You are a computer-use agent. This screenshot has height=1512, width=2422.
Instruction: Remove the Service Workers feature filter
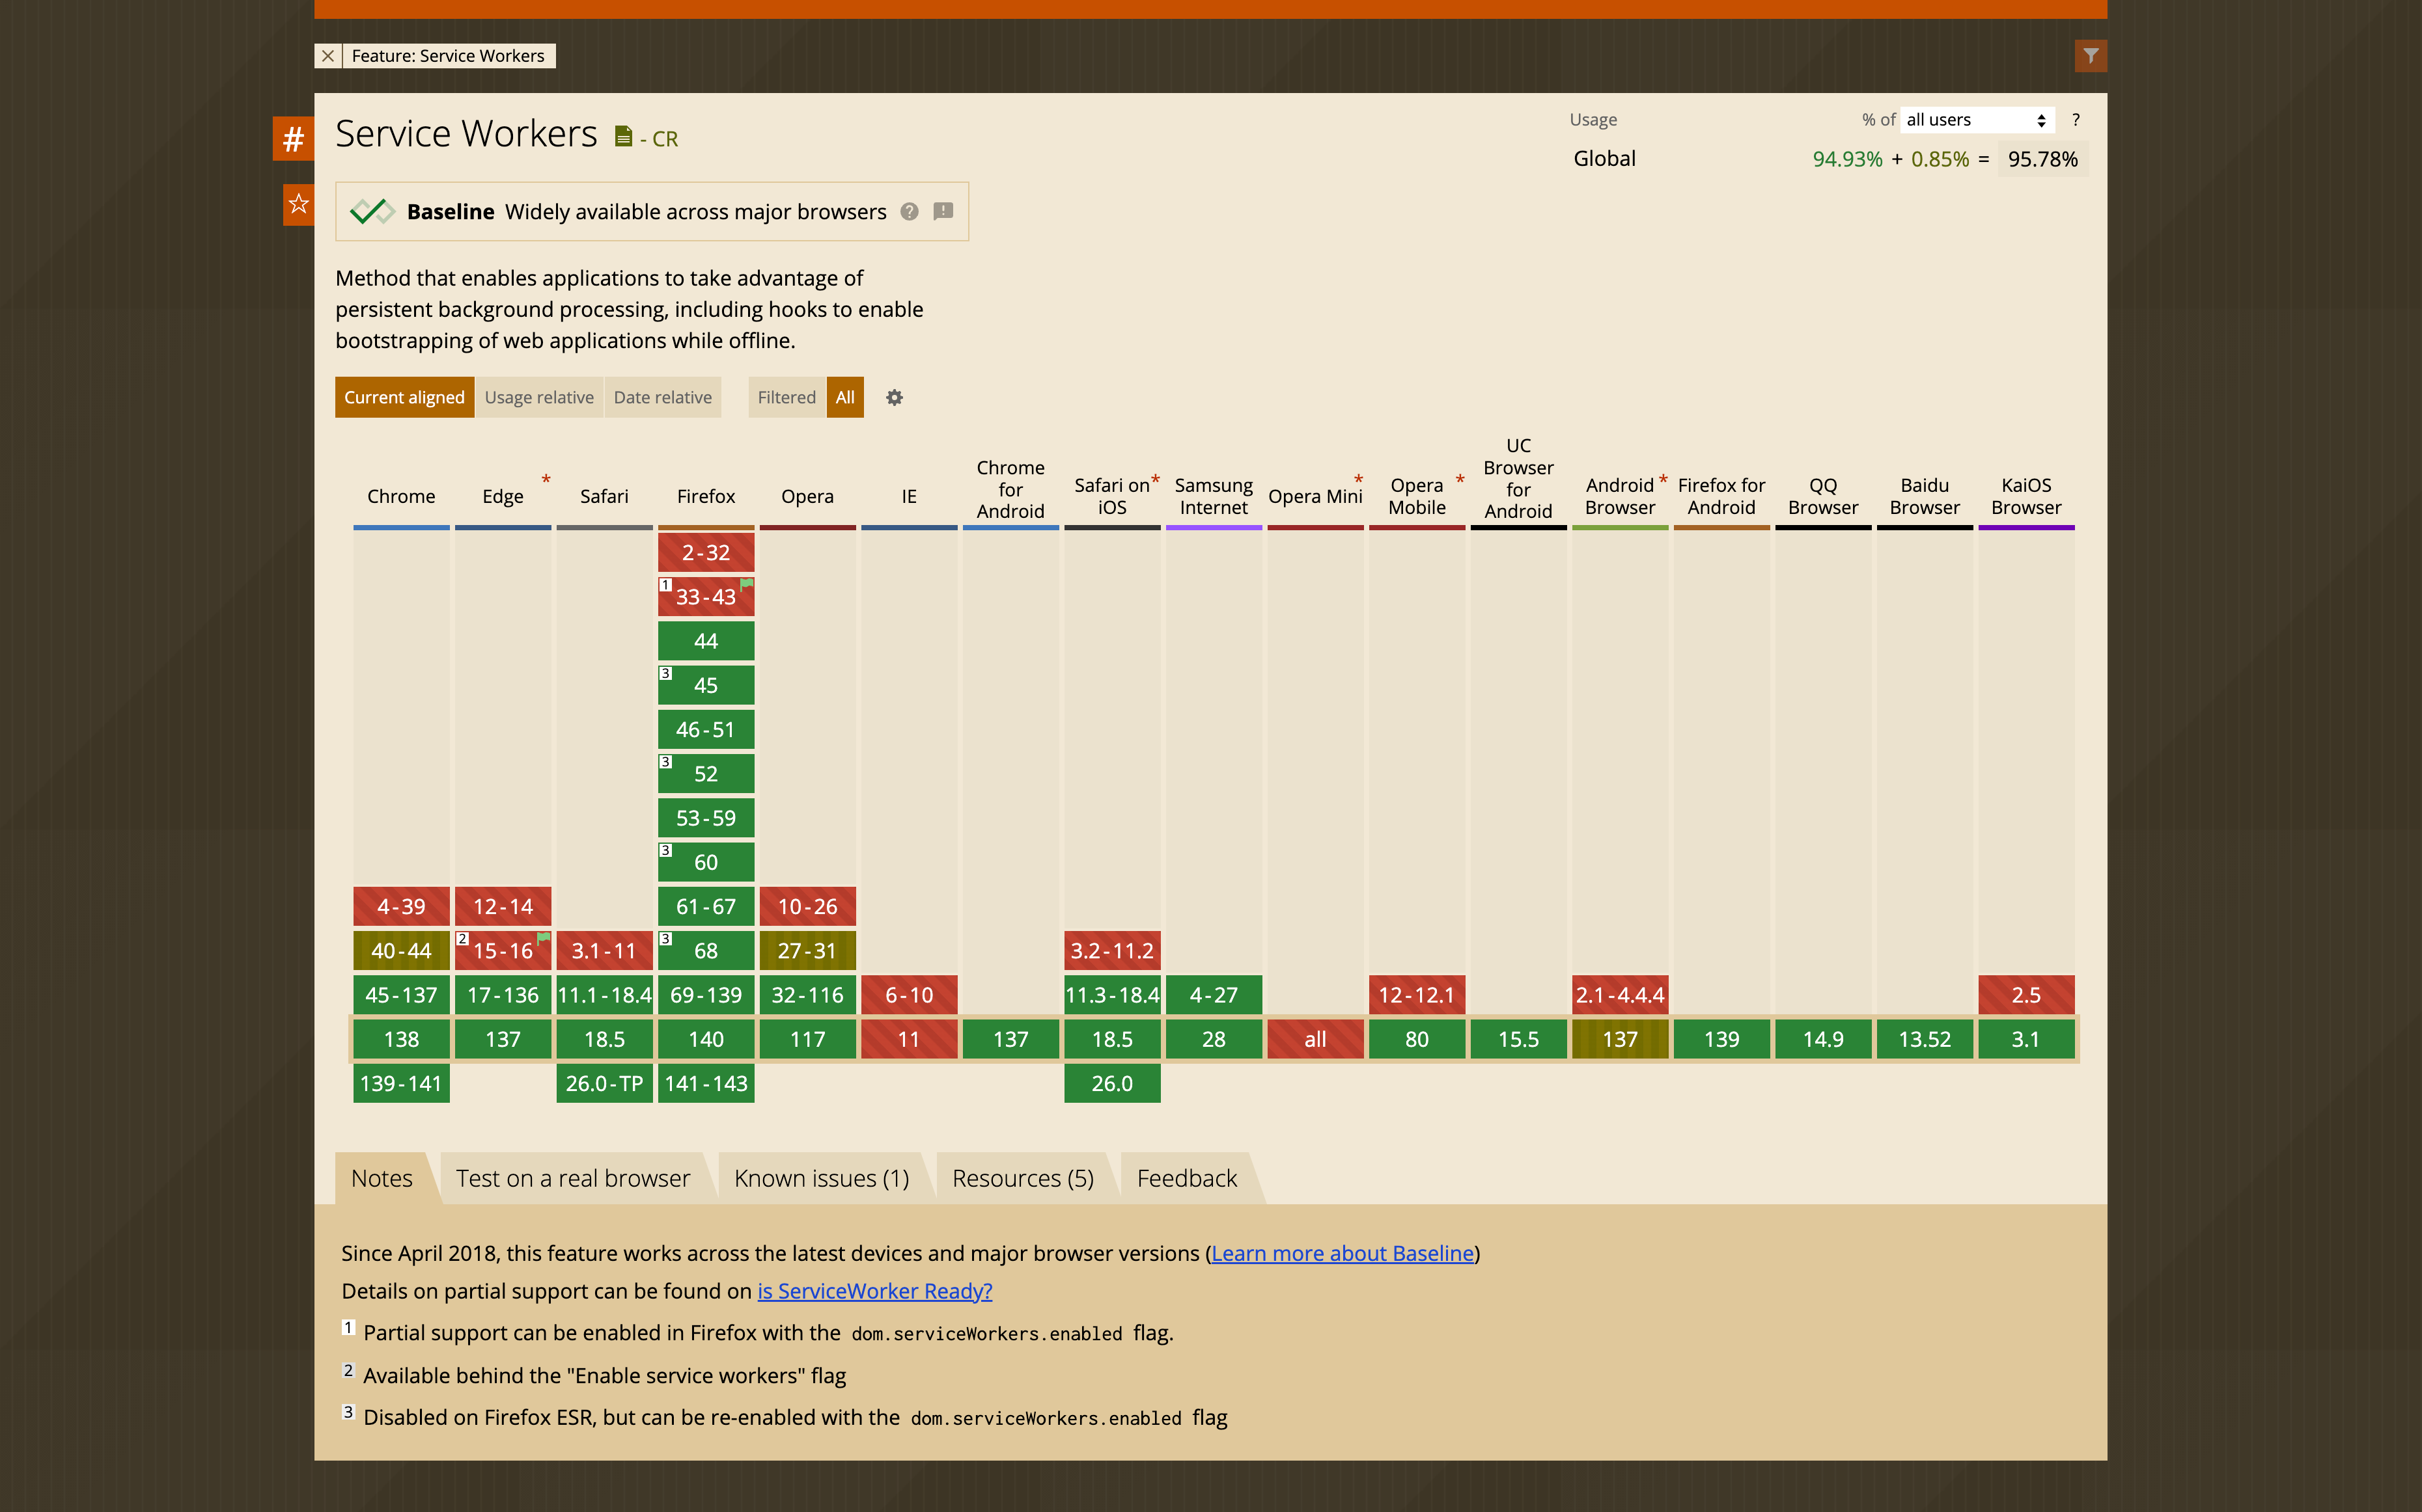coord(327,56)
